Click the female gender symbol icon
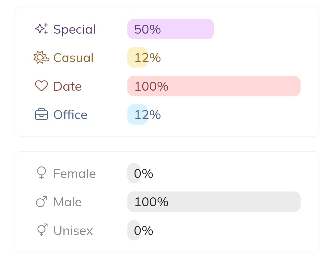This screenshot has height=259, width=325. 41,173
